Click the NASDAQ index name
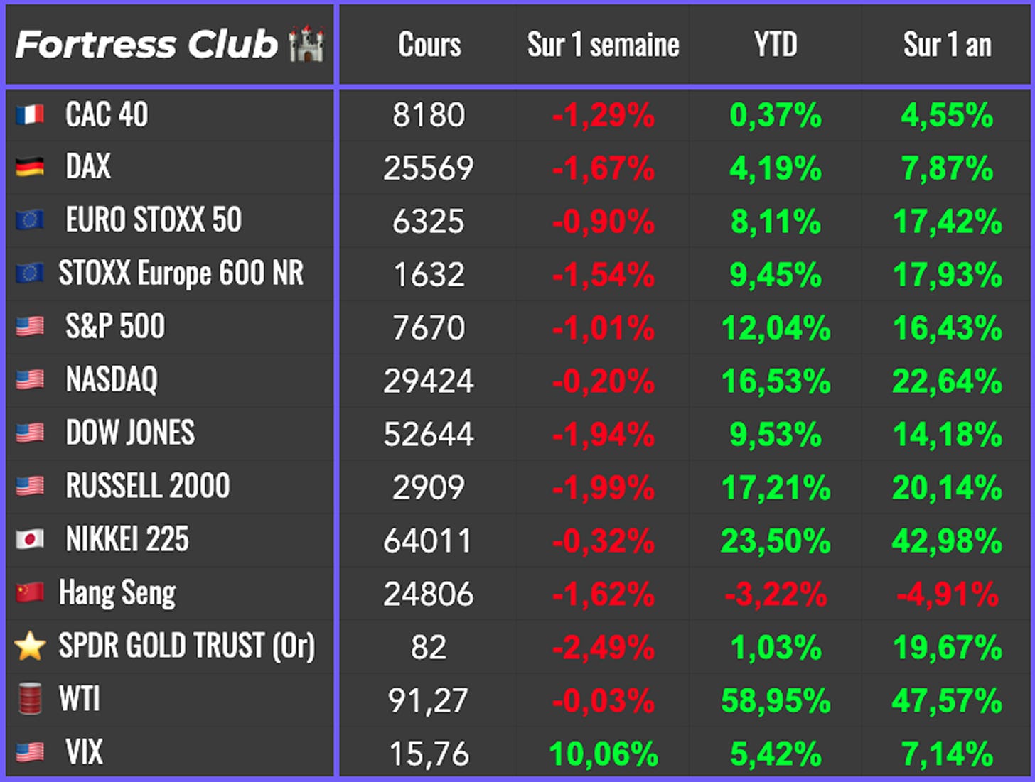Image resolution: width=1035 pixels, height=782 pixels. [x=112, y=379]
